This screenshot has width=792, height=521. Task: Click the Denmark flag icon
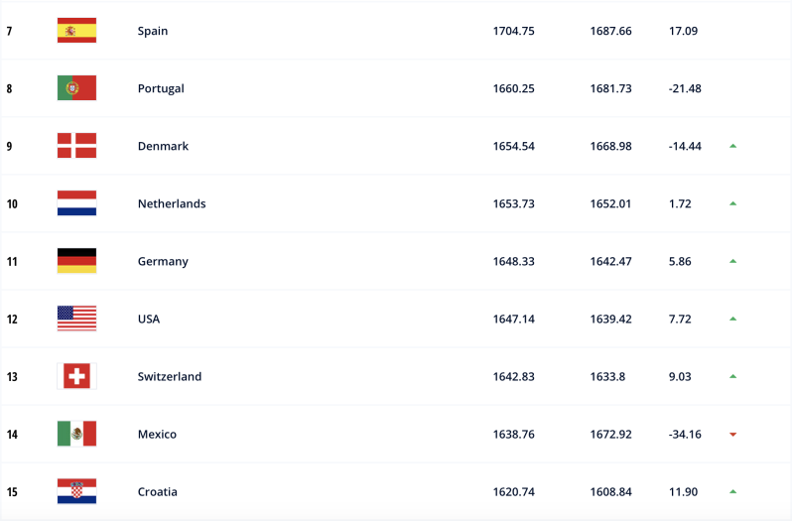click(76, 146)
